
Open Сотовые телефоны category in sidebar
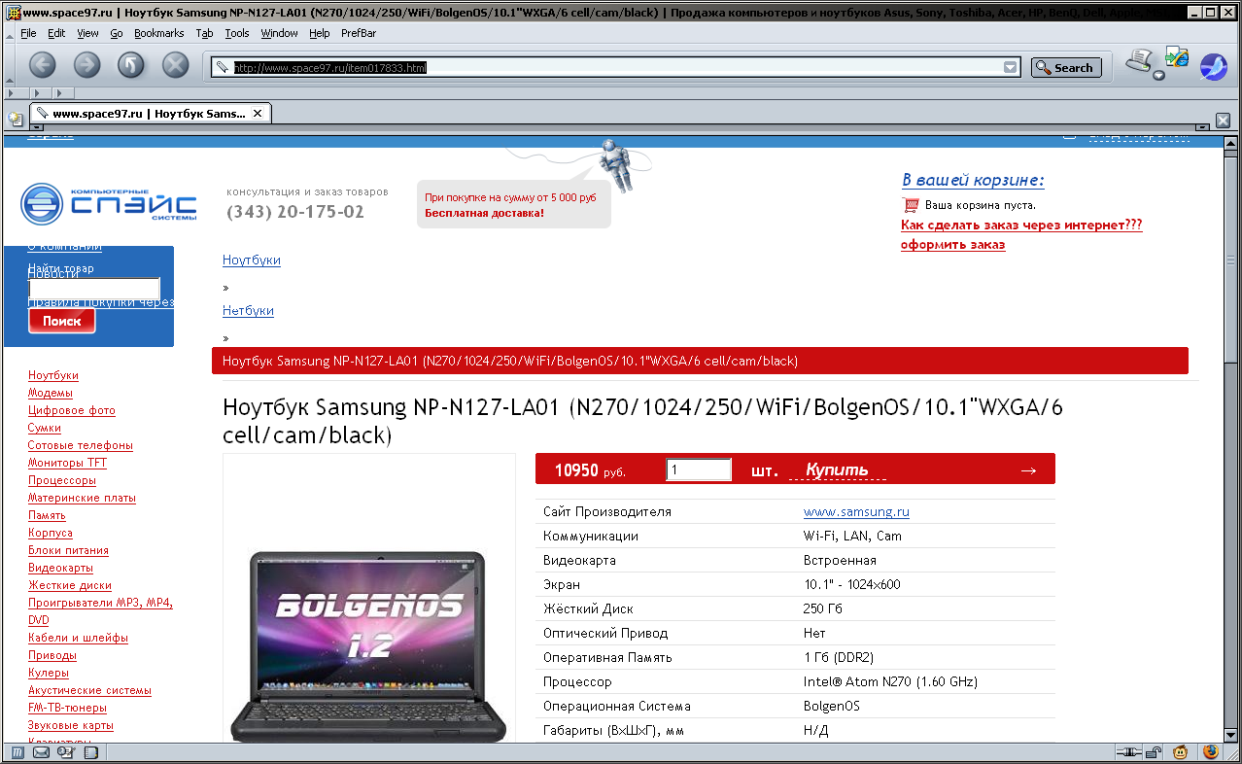(x=81, y=445)
